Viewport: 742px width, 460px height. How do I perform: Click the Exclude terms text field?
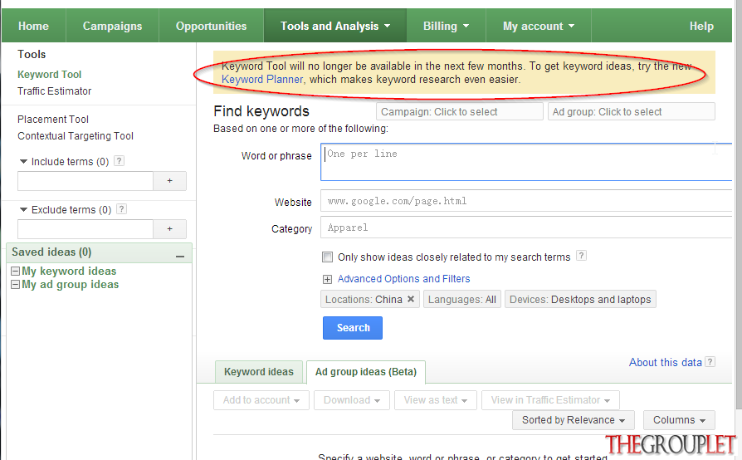pyautogui.click(x=85, y=229)
